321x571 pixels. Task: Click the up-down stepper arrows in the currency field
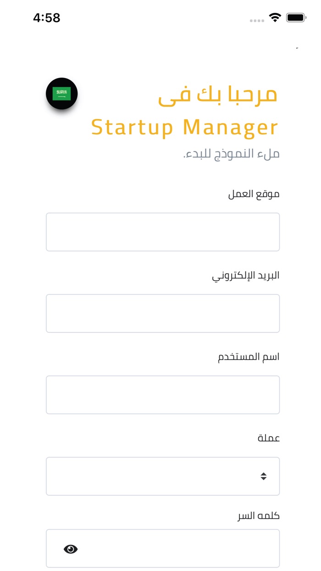264,476
